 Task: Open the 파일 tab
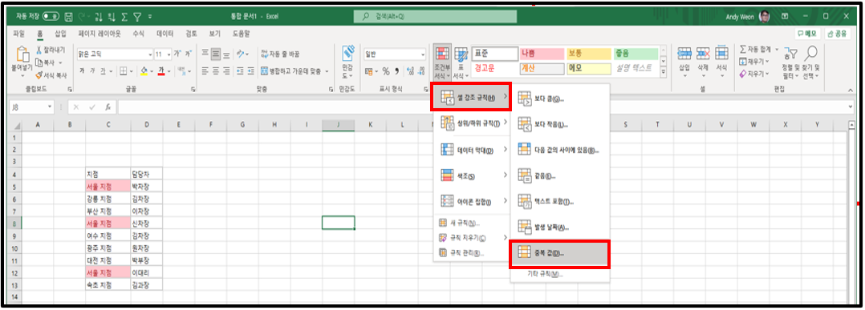coord(18,34)
